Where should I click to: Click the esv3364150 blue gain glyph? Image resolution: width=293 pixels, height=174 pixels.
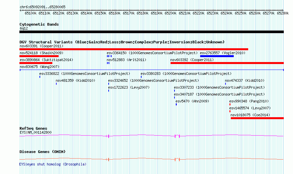click(x=109, y=56)
